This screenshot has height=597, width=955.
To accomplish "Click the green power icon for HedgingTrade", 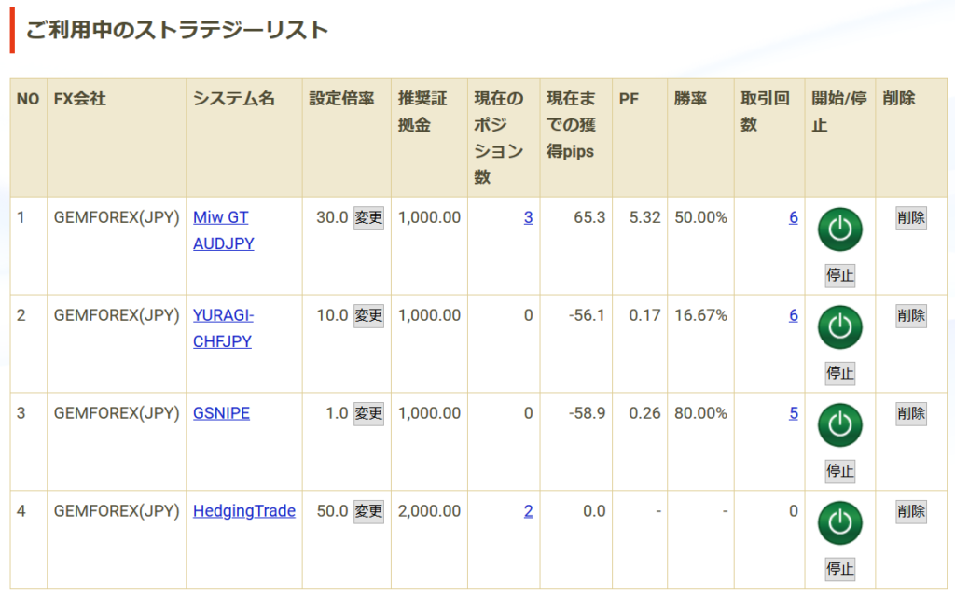I will [840, 523].
